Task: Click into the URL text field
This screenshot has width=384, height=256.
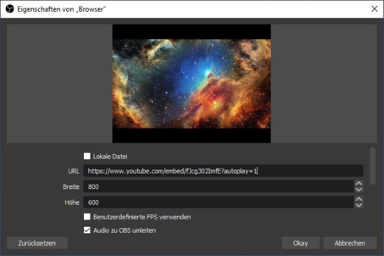Action: pyautogui.click(x=223, y=171)
